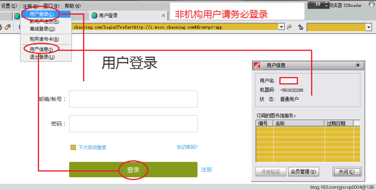Click the go arrow next to address bar
The image size is (376, 190).
click(x=289, y=27)
